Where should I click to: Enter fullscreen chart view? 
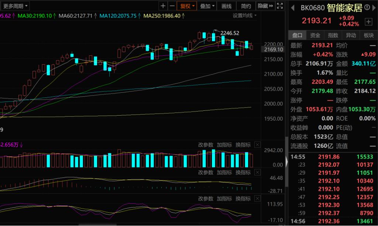tap(281, 6)
